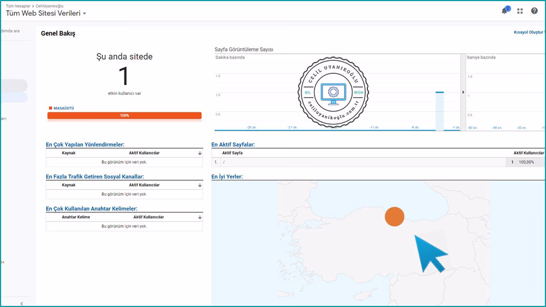Click the Kaynak header under Yönlendirmeler
Viewport: 546px width, 307px height.
point(69,153)
